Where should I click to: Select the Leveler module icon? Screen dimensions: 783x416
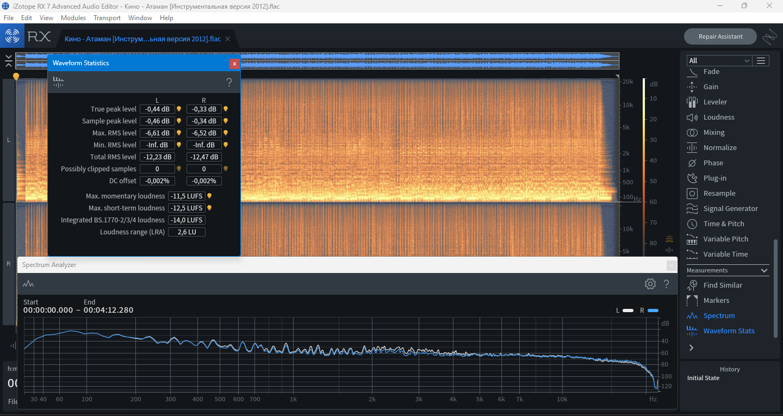tap(692, 102)
